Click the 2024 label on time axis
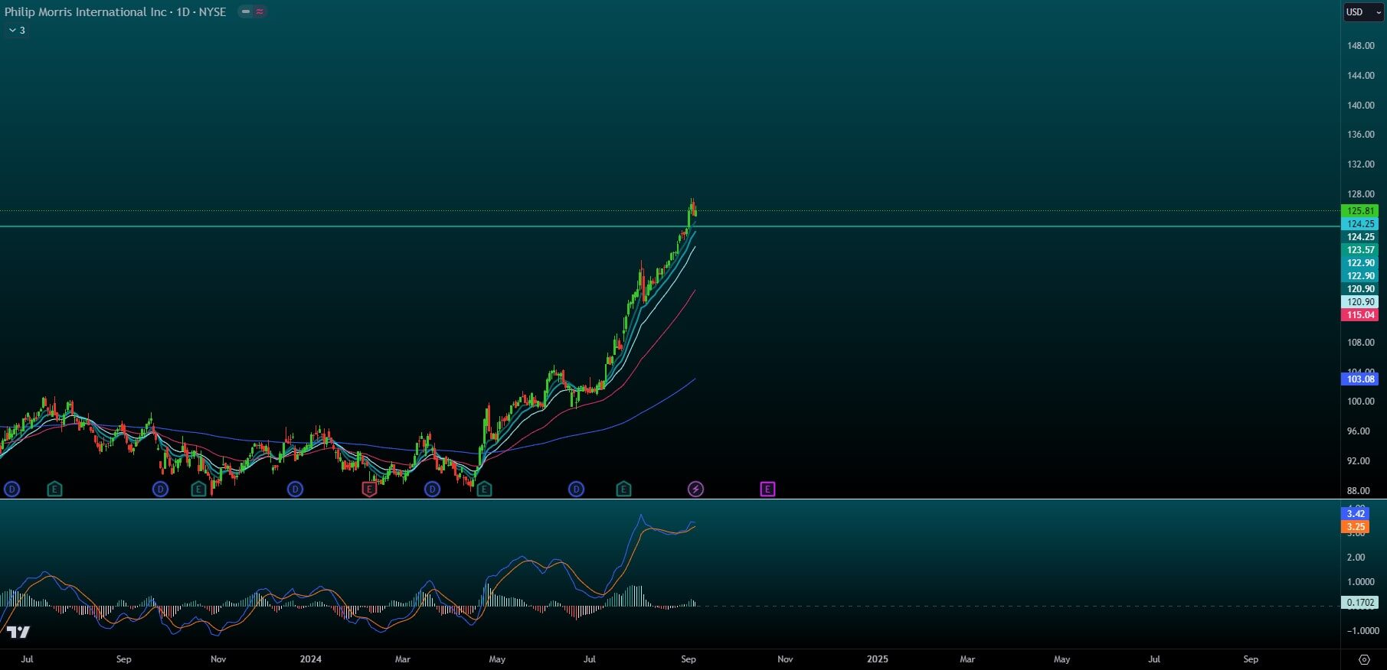1387x670 pixels. [310, 659]
